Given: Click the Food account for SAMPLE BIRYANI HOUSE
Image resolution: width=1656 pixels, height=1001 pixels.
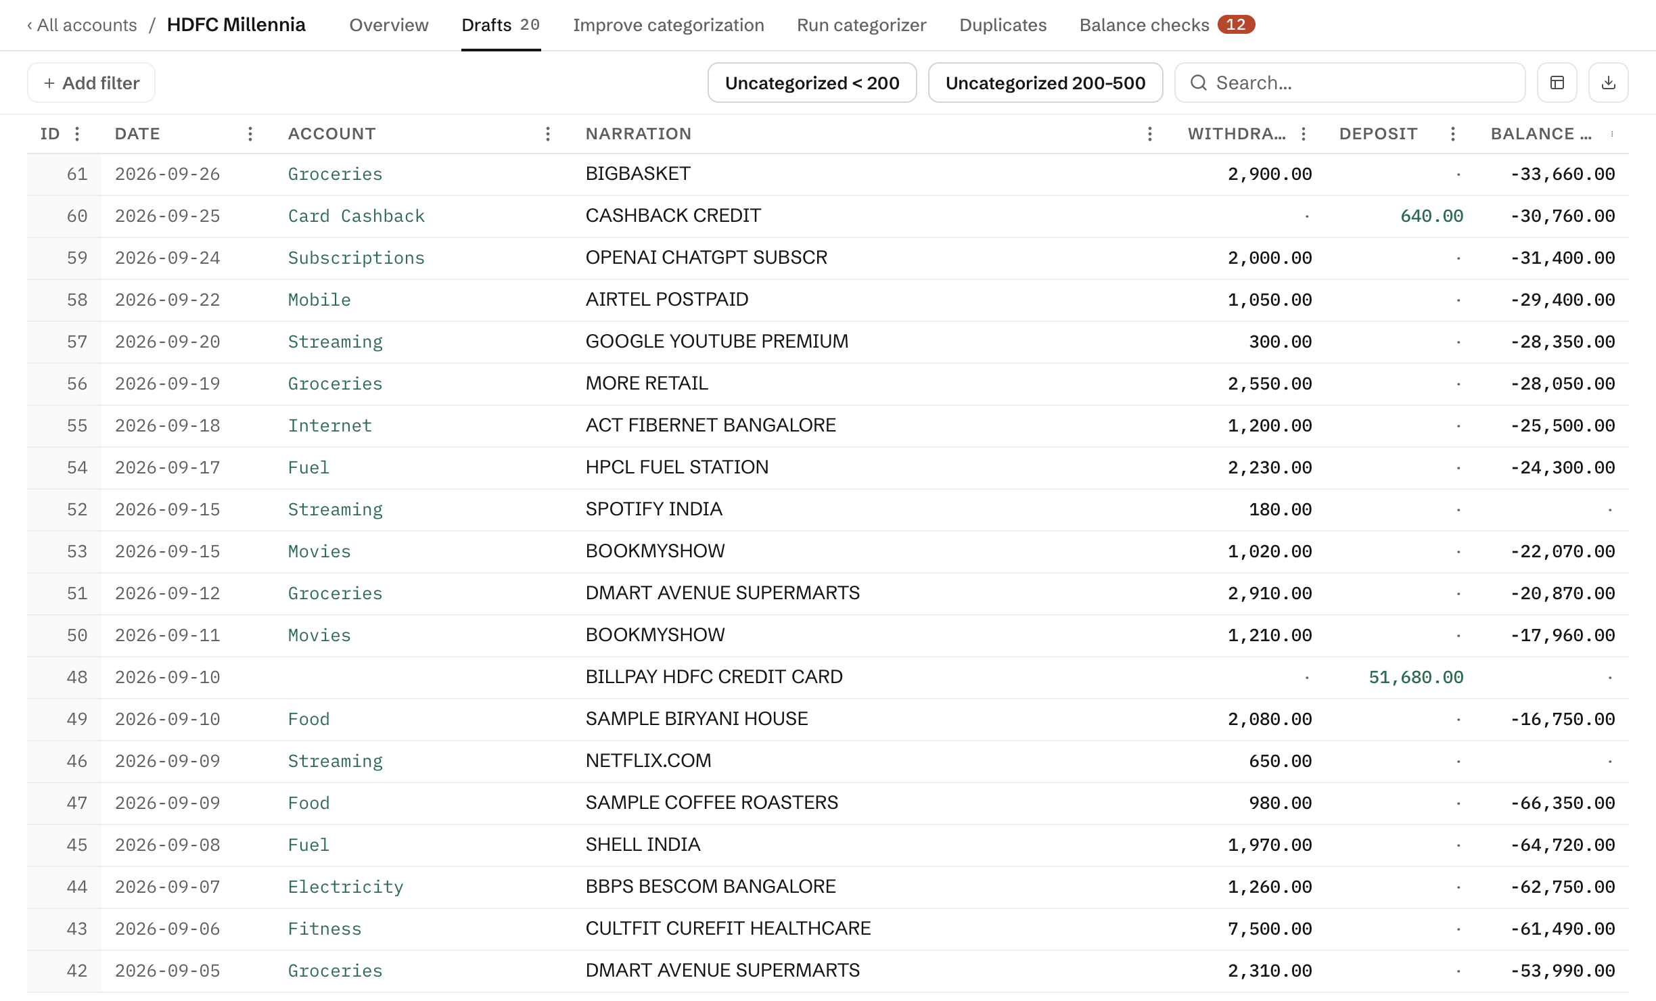Looking at the screenshot, I should pos(308,719).
